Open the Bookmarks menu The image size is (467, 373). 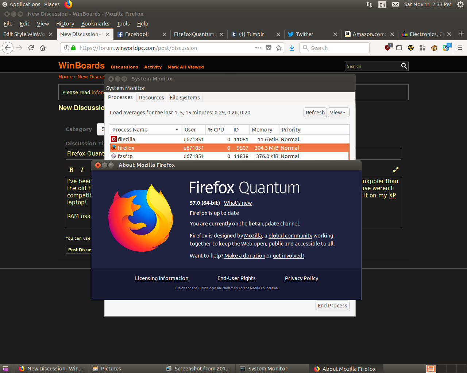(x=95, y=24)
